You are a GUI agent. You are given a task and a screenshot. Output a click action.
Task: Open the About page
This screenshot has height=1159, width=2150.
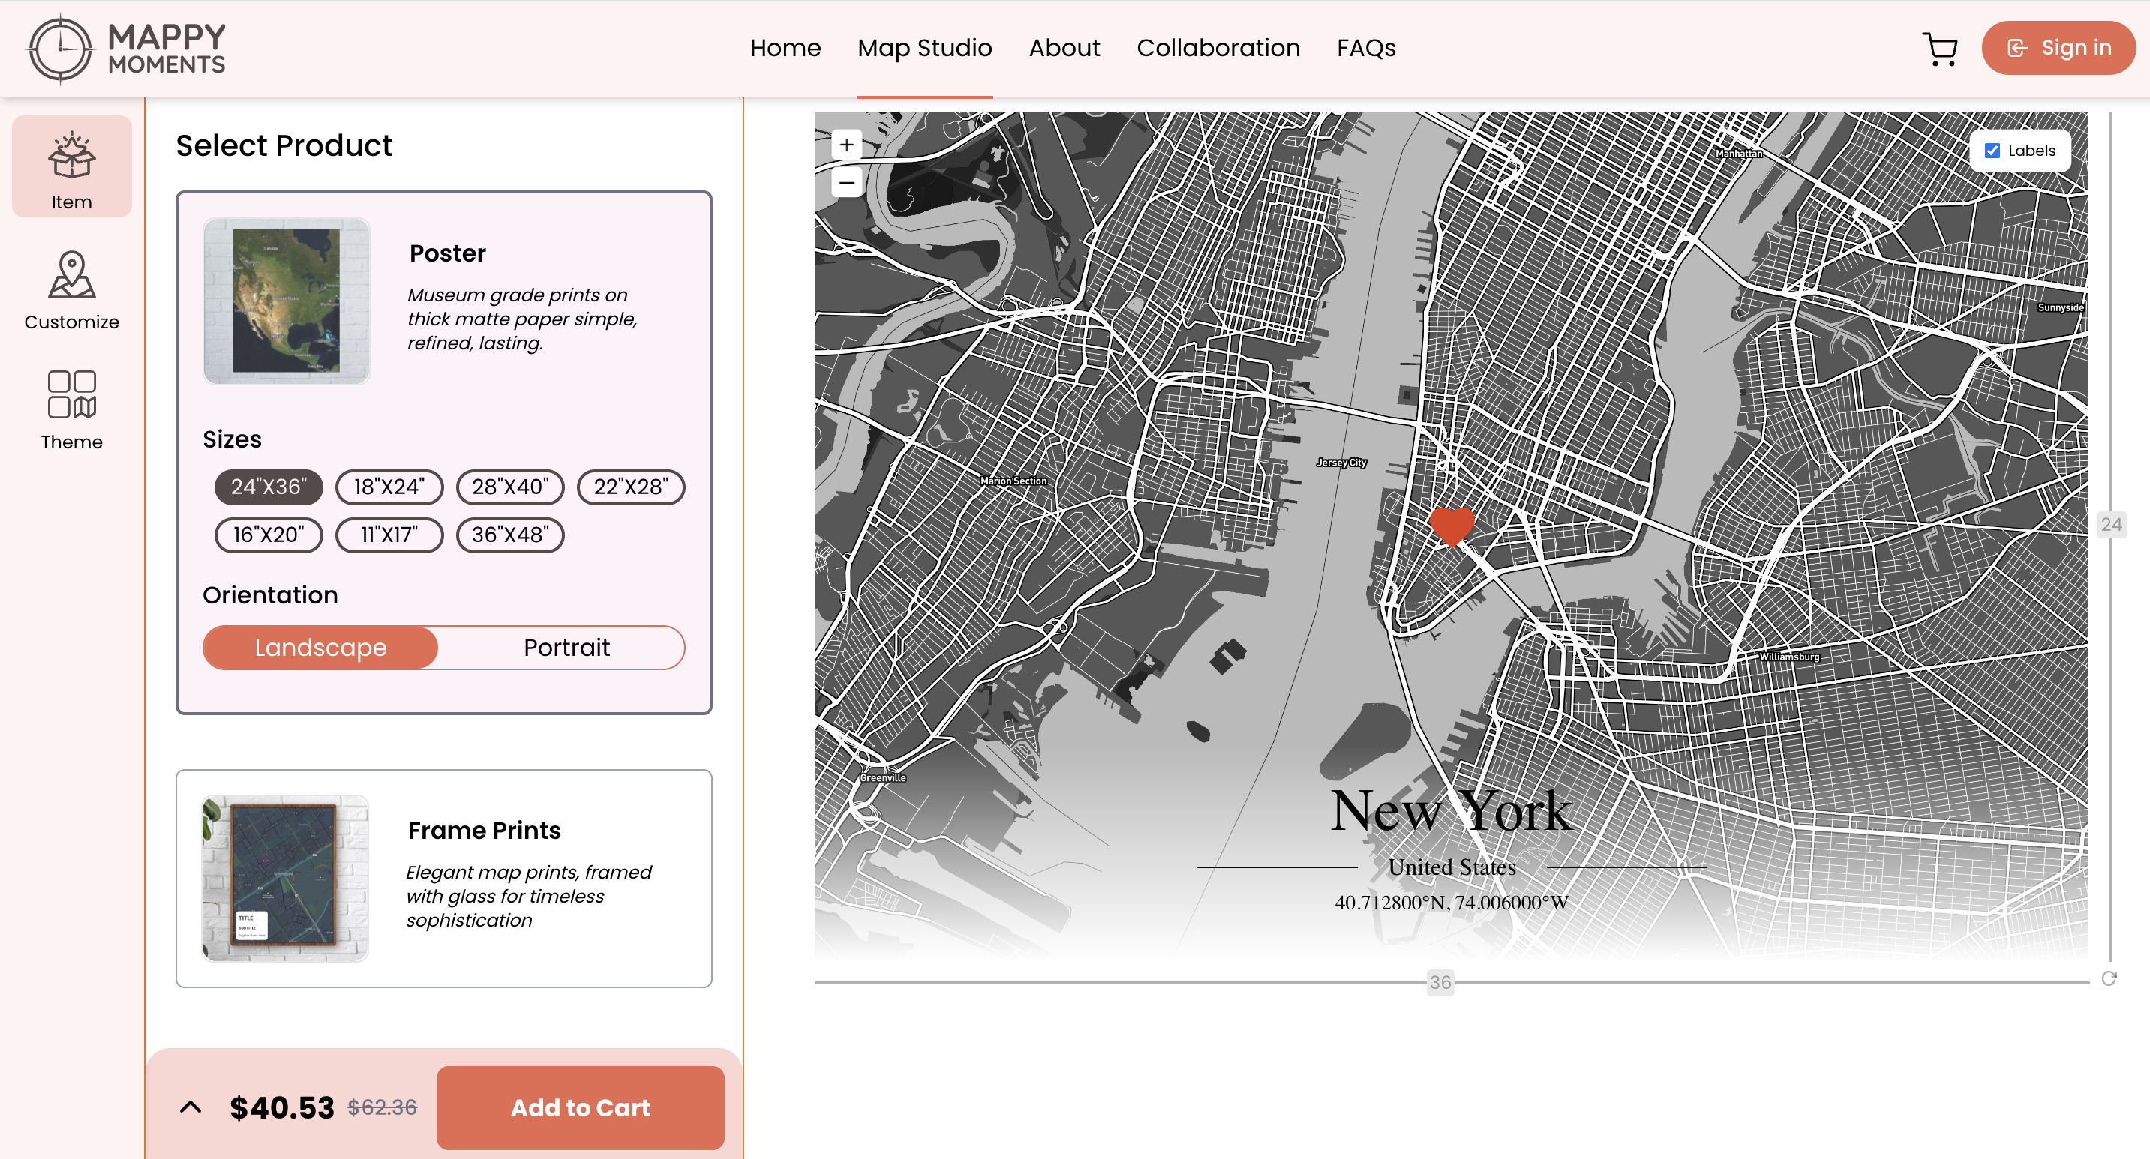[x=1064, y=49]
